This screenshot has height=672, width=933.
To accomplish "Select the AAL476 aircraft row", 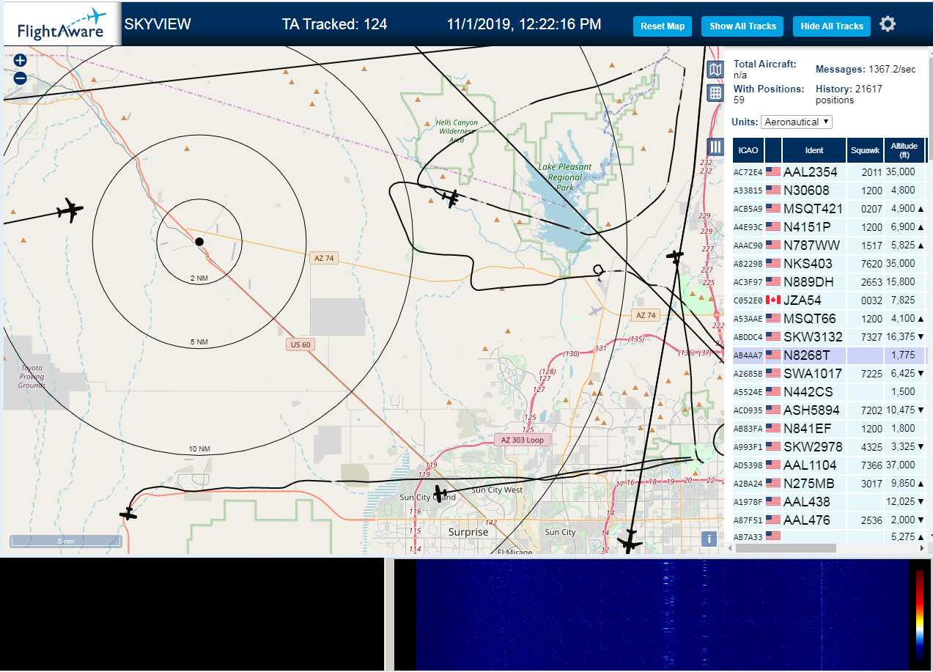I will [x=829, y=520].
